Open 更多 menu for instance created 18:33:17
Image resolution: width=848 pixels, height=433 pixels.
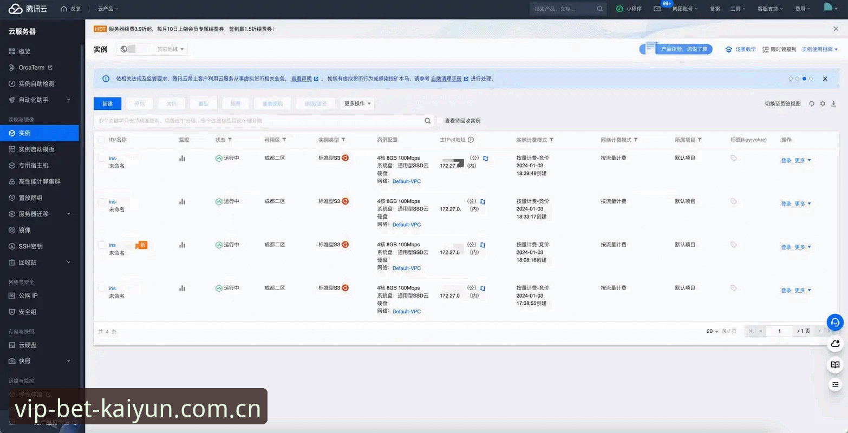(x=803, y=204)
